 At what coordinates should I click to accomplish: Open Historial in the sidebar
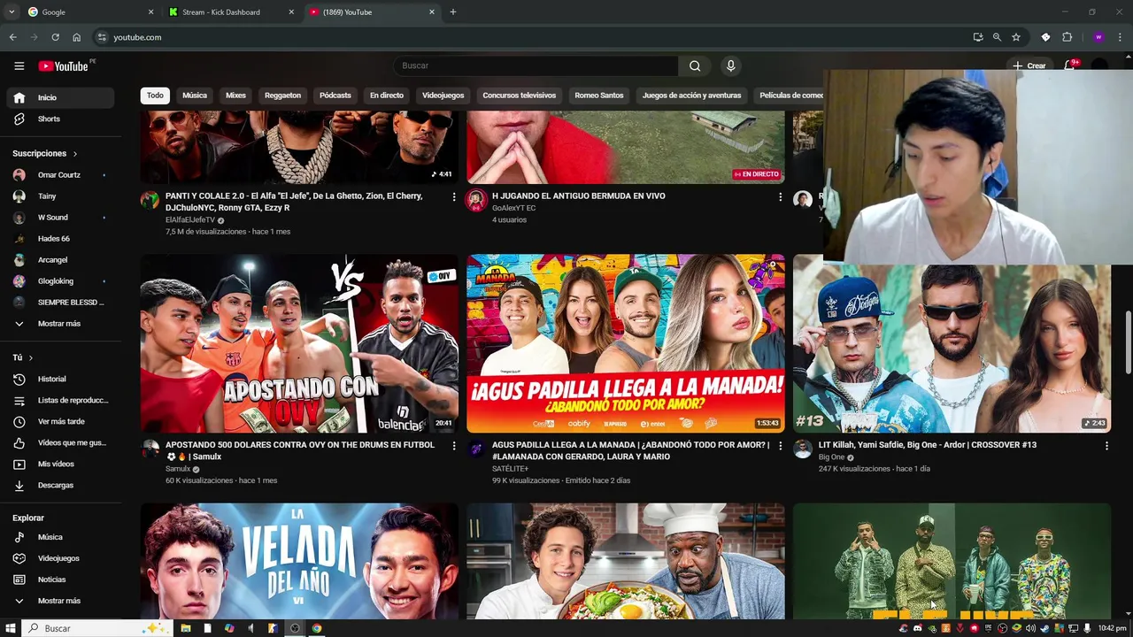point(58,379)
